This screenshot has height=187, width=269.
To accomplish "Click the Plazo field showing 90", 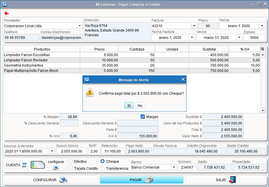I will pos(208,26).
